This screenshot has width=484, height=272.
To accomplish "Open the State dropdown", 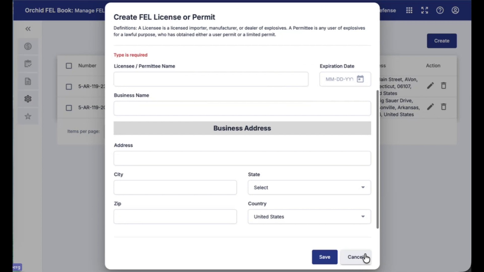I will tap(309, 188).
